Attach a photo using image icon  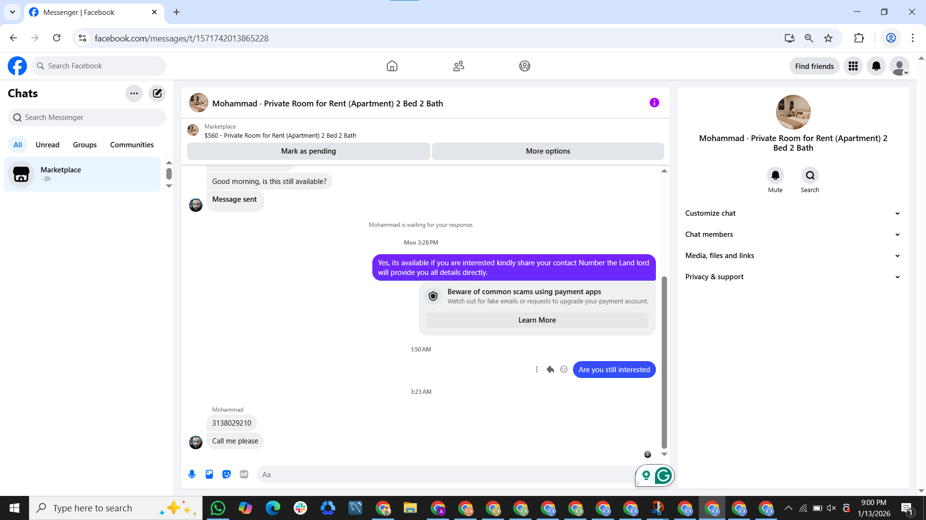click(209, 474)
